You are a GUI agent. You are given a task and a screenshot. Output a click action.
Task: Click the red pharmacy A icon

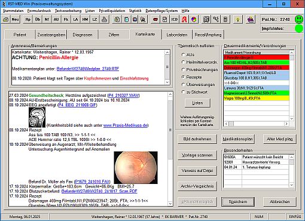click(x=184, y=20)
